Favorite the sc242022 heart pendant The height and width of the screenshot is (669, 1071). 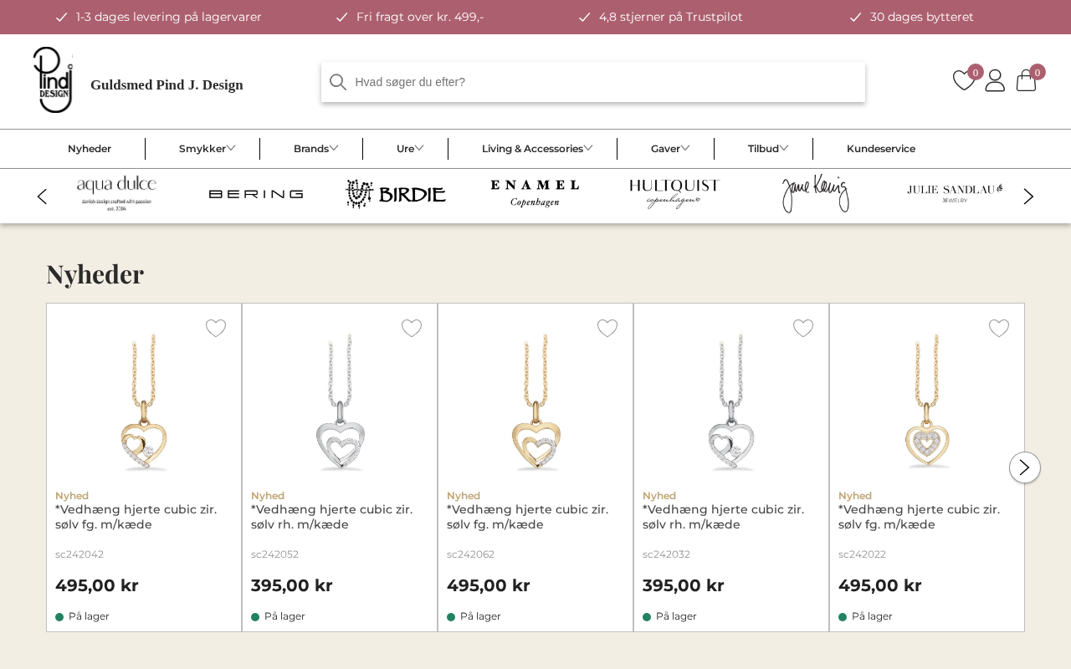pyautogui.click(x=999, y=328)
